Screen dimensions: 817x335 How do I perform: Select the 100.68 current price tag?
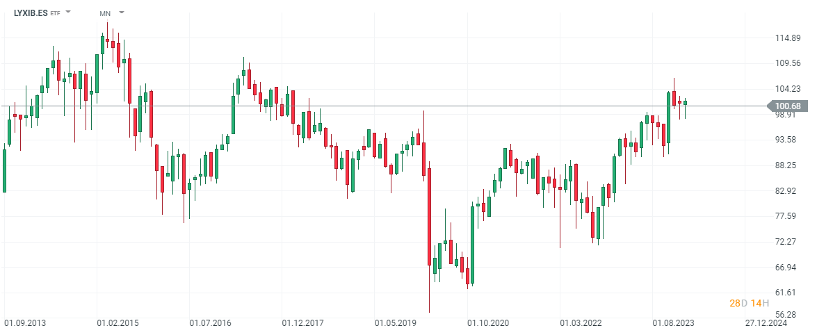tap(787, 106)
